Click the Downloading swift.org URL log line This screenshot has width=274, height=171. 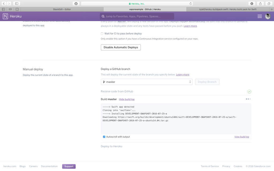(169, 119)
